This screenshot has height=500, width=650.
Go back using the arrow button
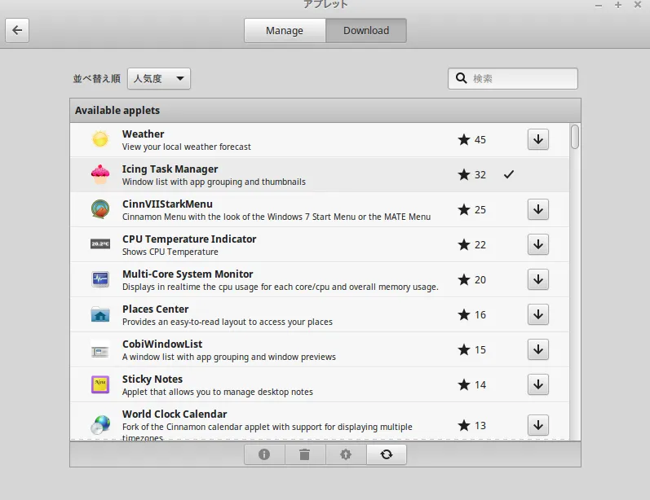tap(17, 30)
